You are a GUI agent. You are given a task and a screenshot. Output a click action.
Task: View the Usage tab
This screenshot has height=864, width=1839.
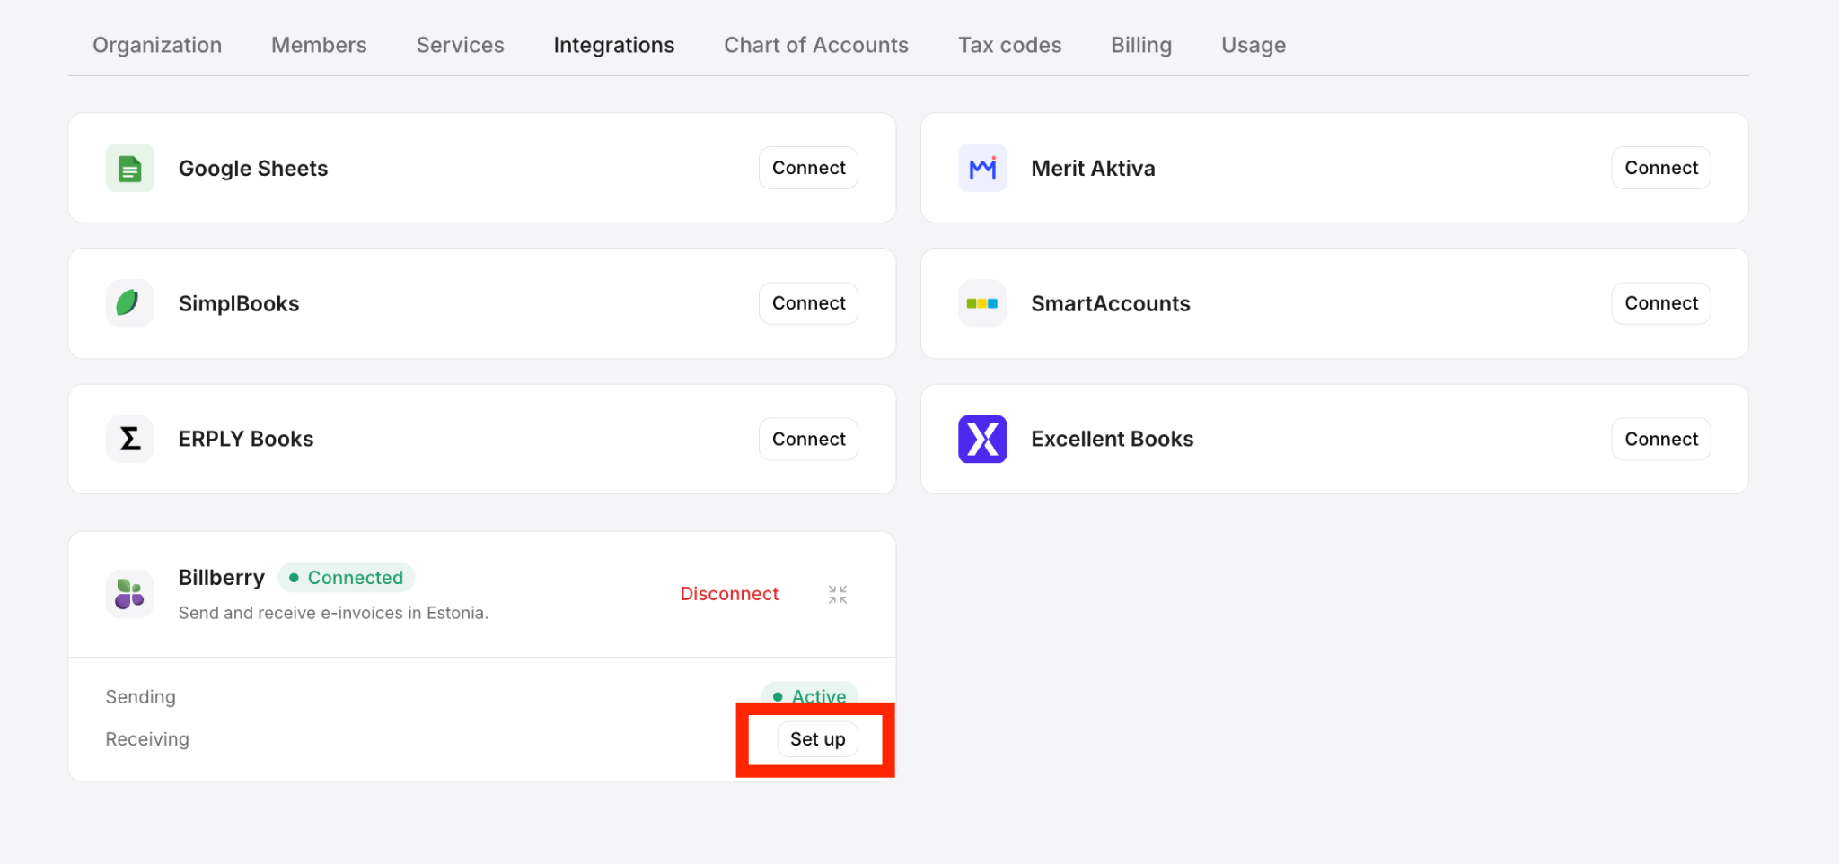tap(1254, 45)
